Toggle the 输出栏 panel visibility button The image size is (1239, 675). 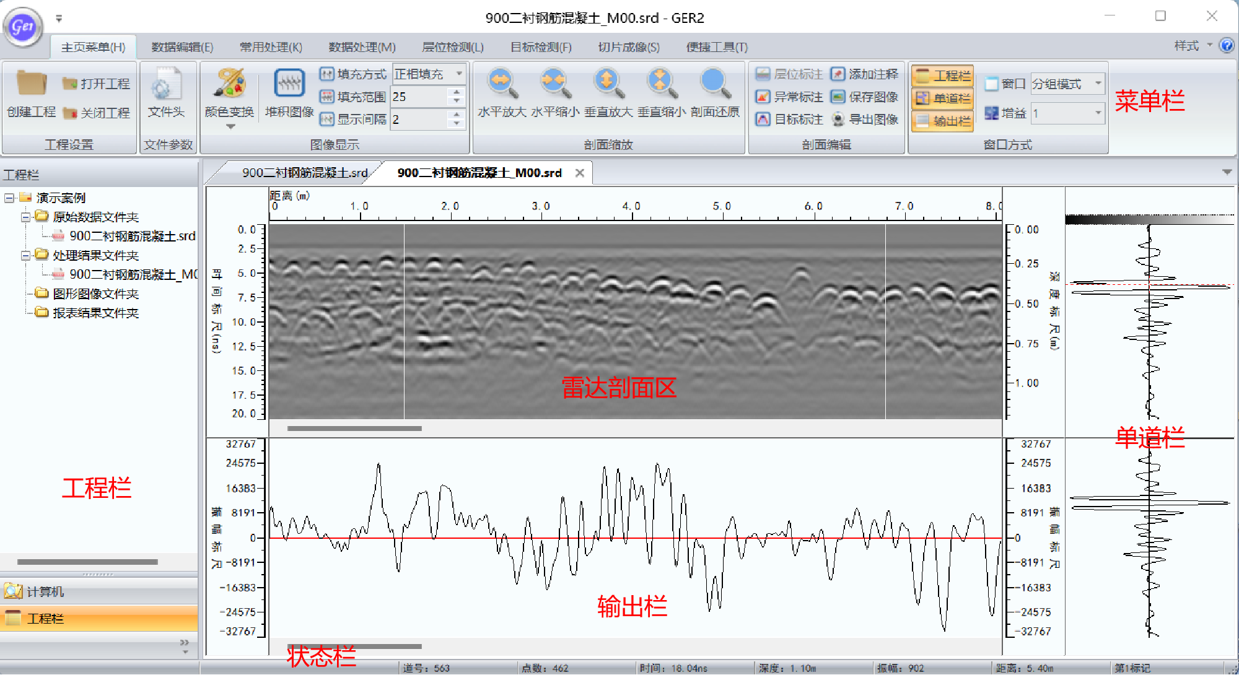pyautogui.click(x=942, y=121)
